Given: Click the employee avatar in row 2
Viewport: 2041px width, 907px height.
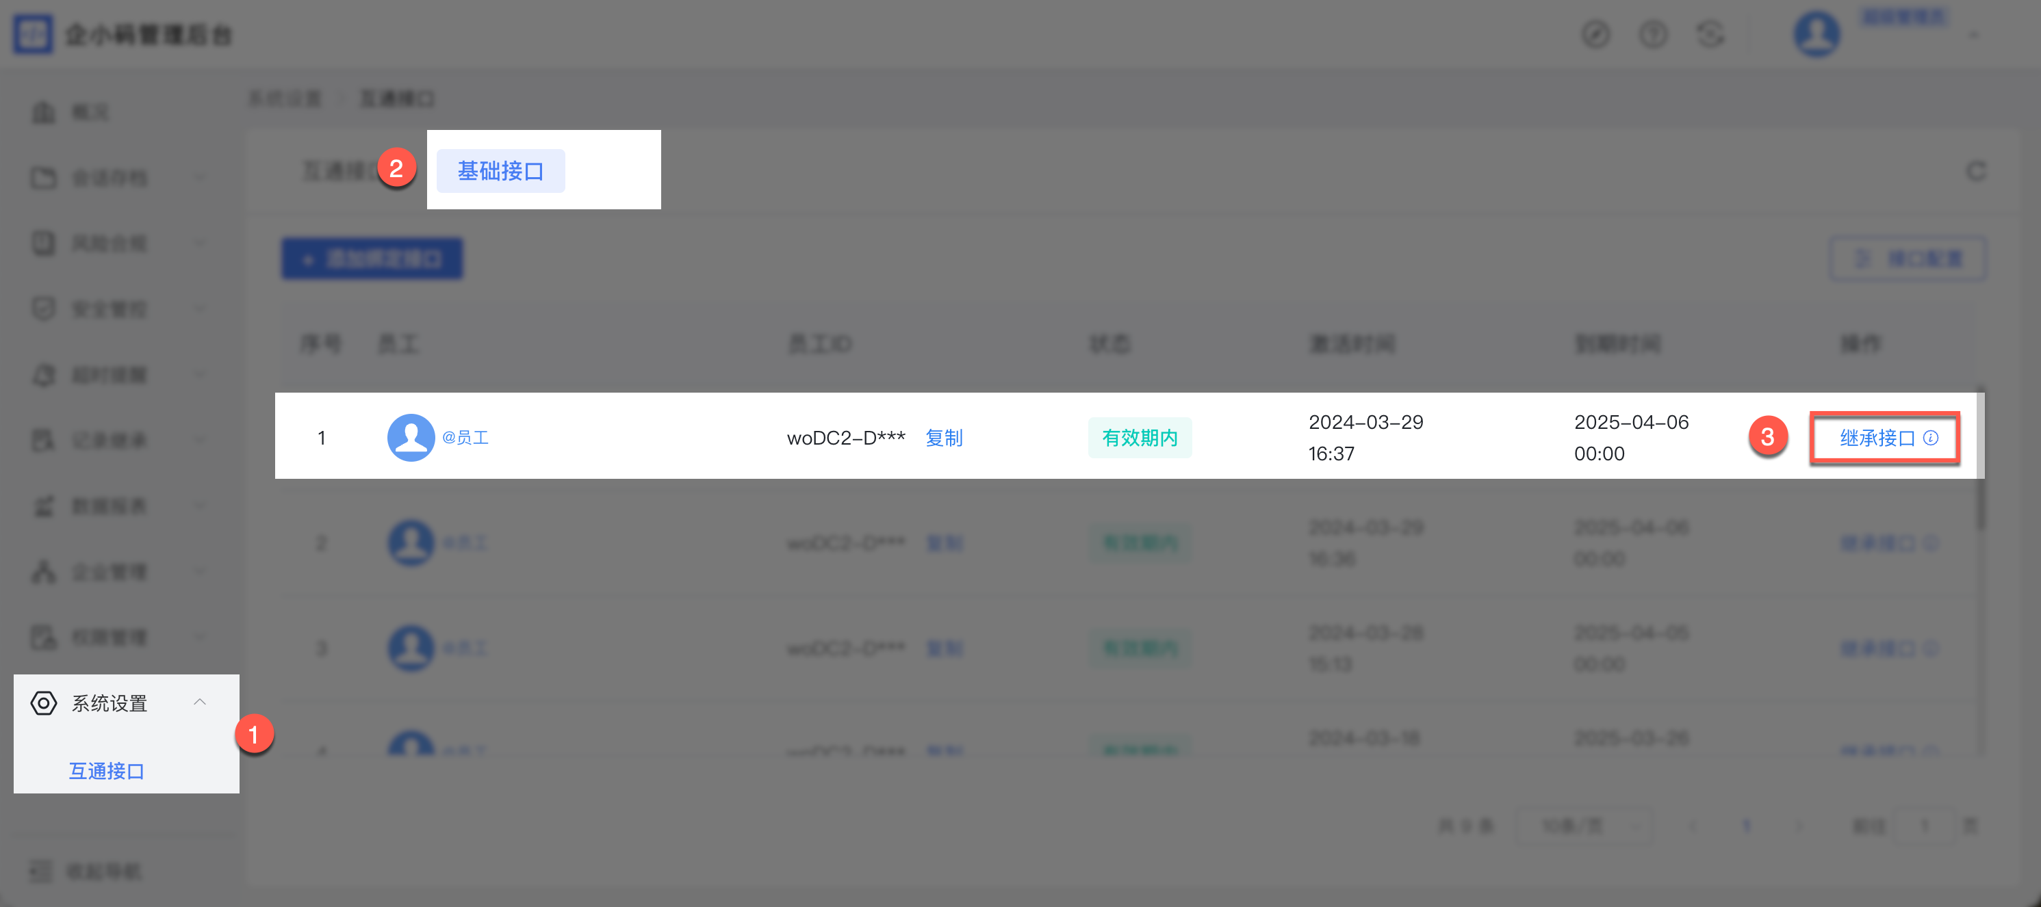Looking at the screenshot, I should click(411, 542).
